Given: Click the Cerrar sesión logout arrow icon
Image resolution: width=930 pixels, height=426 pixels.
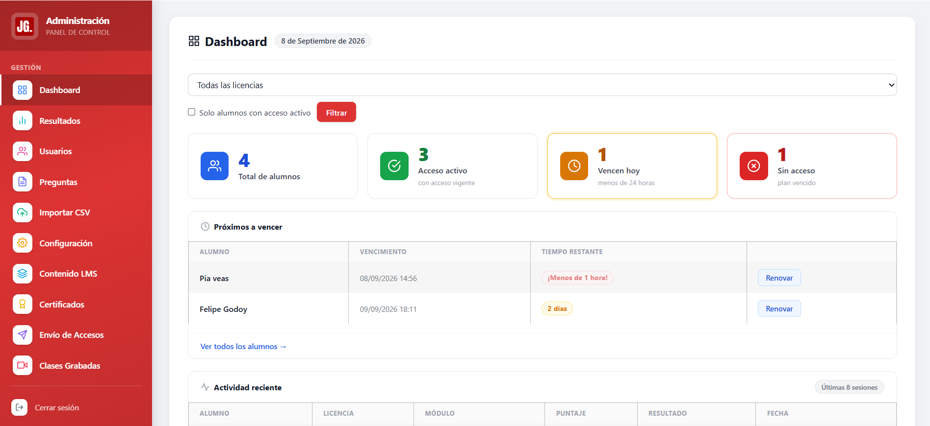Looking at the screenshot, I should point(20,407).
